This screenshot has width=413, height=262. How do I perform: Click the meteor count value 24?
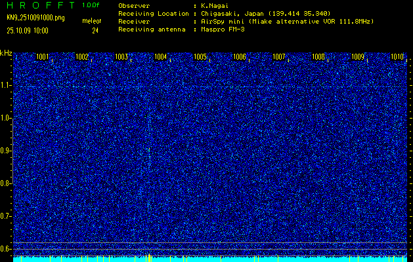click(95, 30)
